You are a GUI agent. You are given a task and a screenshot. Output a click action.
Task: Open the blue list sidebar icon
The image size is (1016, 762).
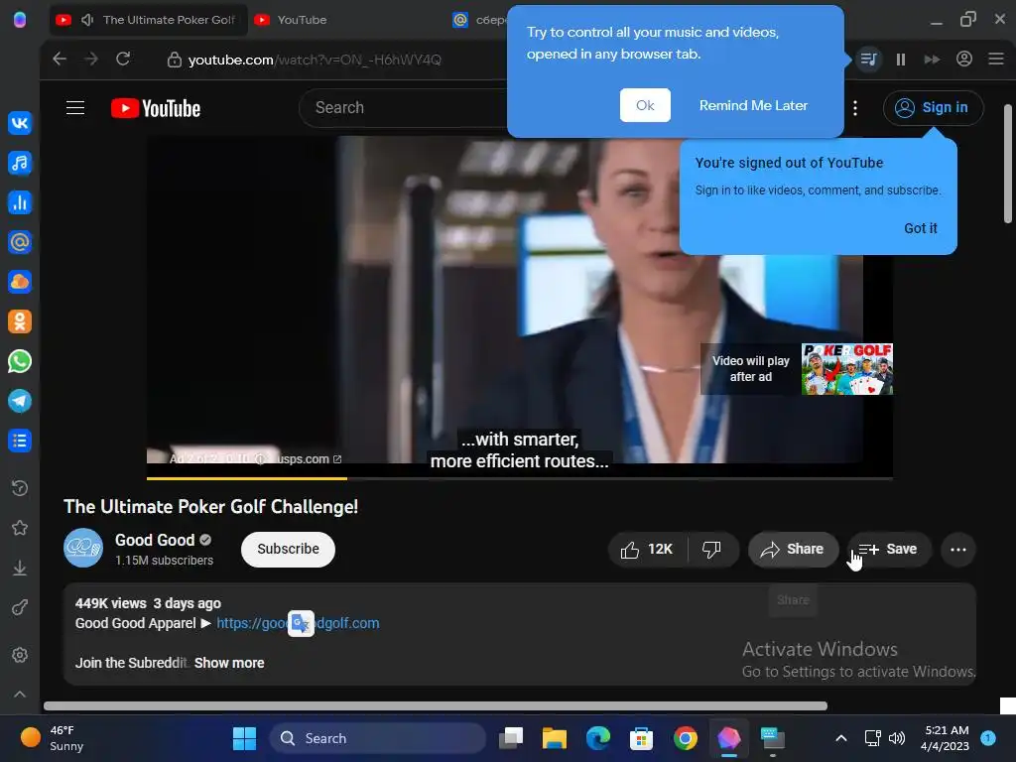click(x=20, y=441)
